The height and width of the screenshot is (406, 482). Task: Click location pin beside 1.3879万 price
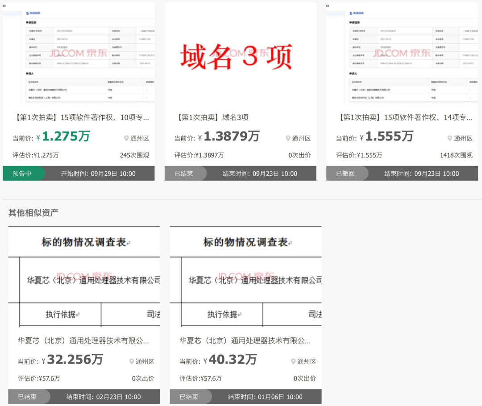[288, 138]
